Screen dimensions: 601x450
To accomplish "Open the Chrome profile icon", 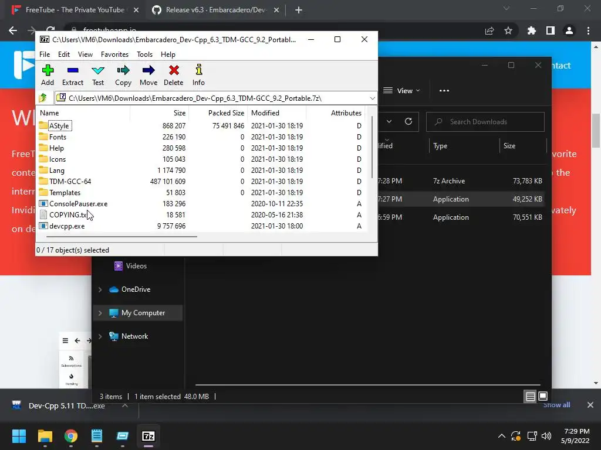I will pos(569,30).
